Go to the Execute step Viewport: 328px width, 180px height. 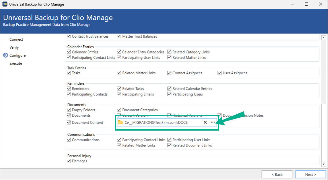click(16, 64)
